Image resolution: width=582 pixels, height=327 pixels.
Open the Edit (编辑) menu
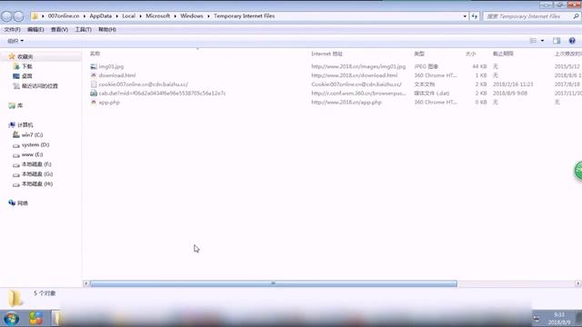[35, 29]
